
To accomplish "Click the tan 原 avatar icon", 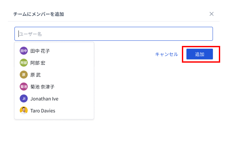I will point(24,75).
